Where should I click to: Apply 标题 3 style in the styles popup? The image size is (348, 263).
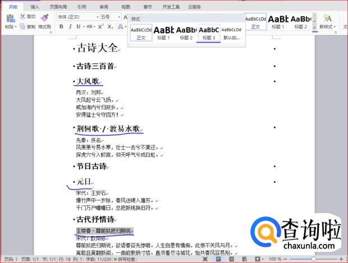[209, 33]
